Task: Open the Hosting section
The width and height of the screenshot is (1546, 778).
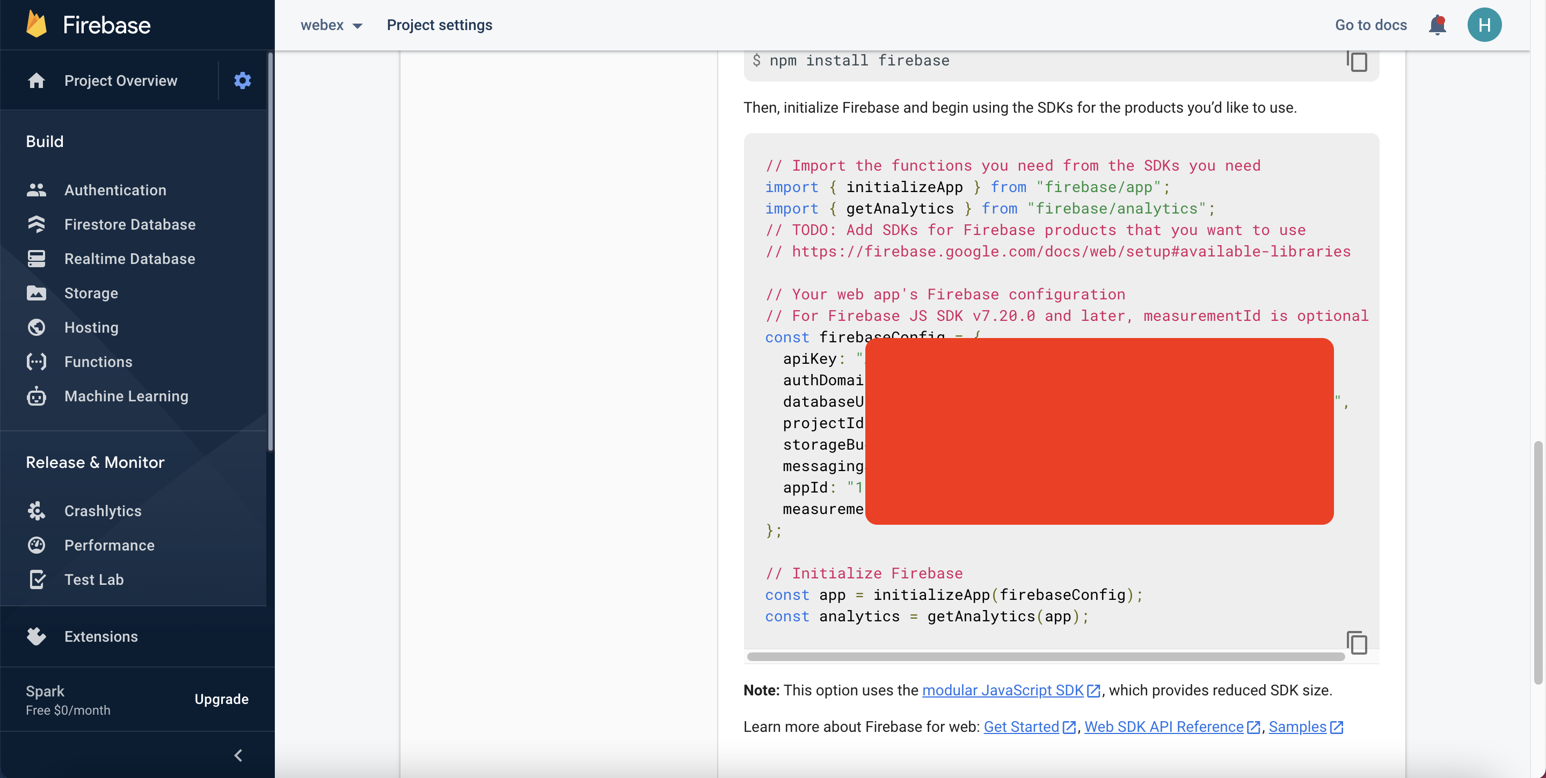Action: 91,327
